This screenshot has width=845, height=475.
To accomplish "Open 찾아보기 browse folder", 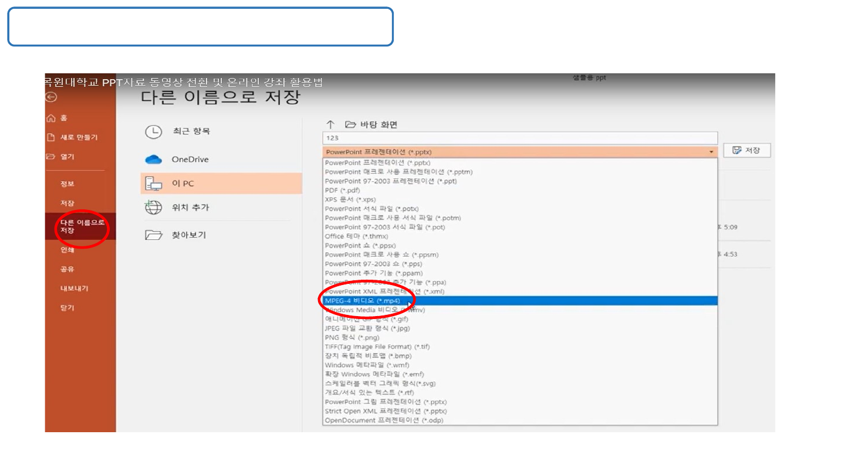I will point(188,235).
